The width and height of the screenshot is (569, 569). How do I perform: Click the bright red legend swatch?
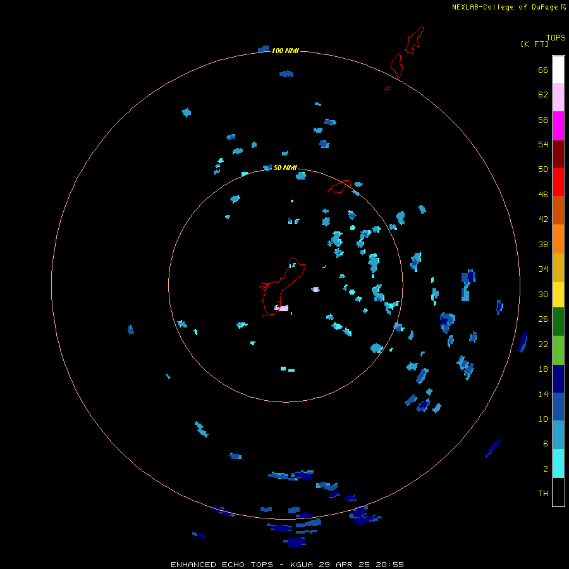pyautogui.click(x=558, y=182)
